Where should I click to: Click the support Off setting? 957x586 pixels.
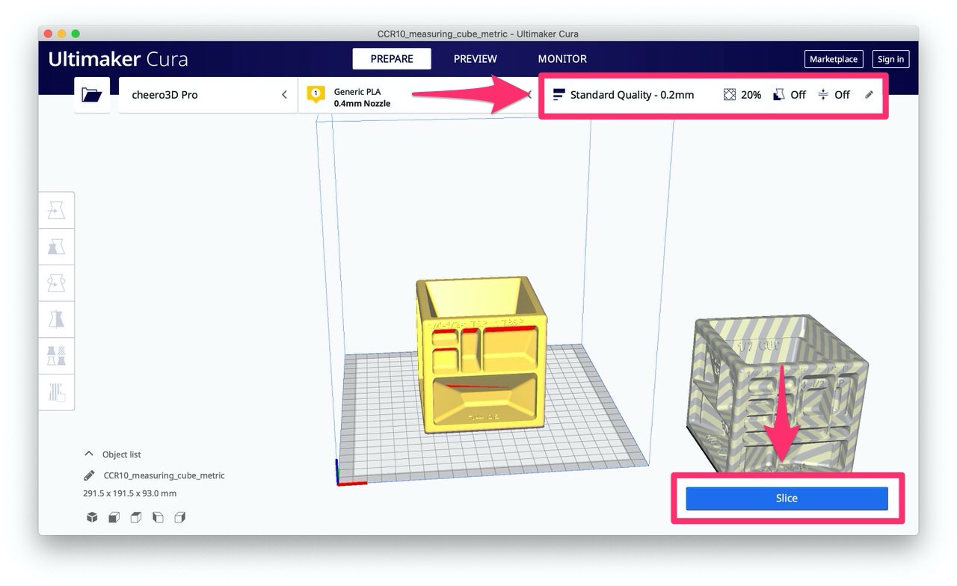(x=790, y=95)
